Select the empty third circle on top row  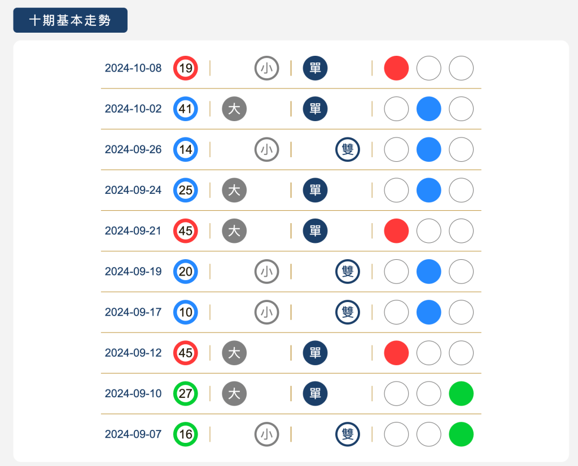pyautogui.click(x=461, y=68)
